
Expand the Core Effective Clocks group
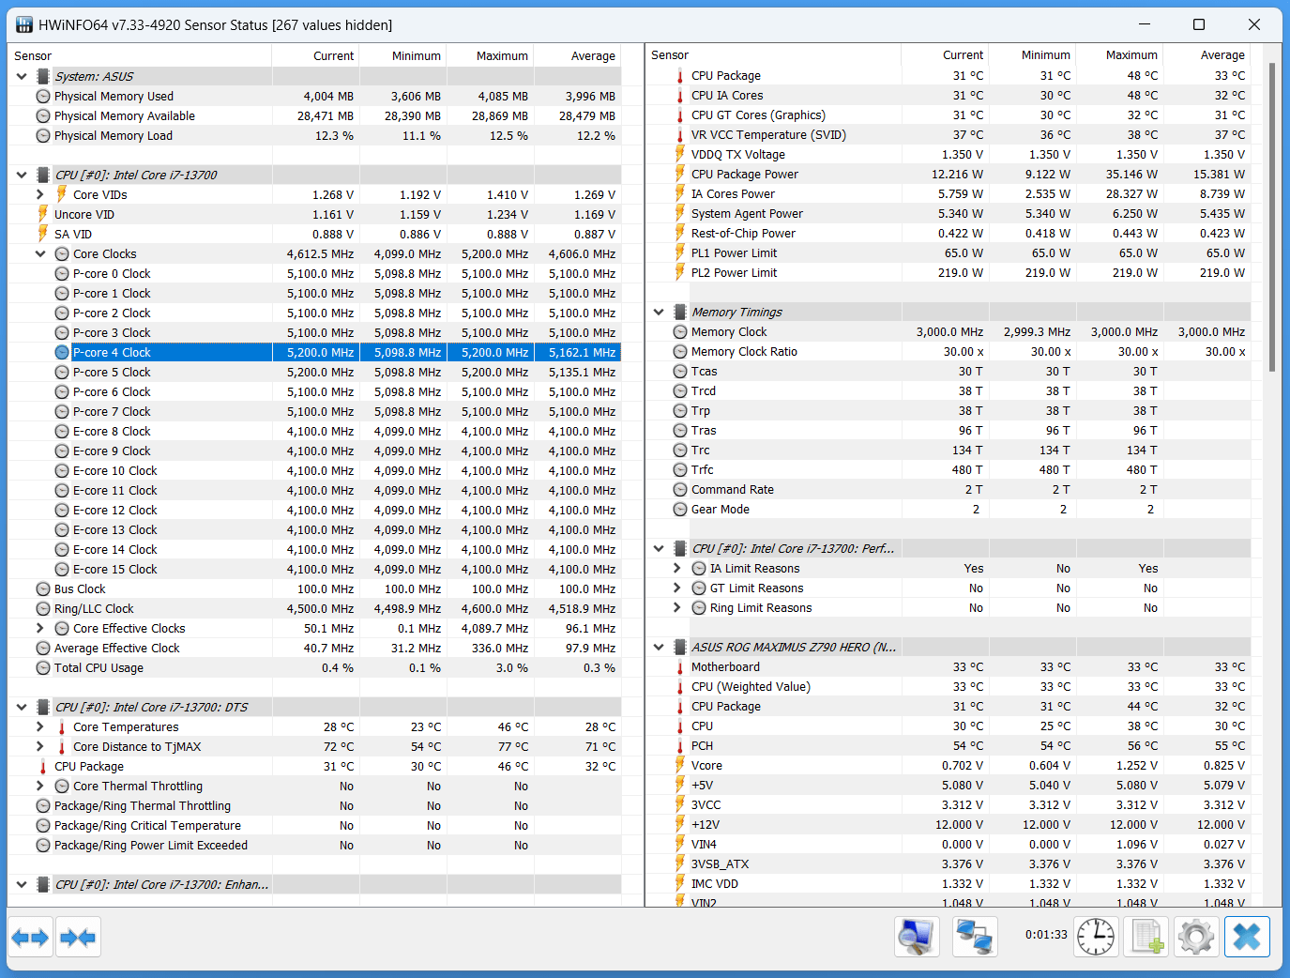[x=40, y=628]
